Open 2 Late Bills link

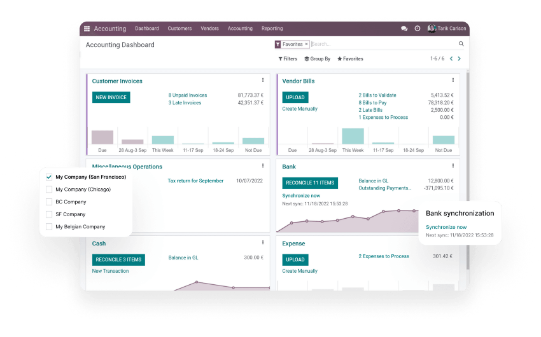[x=370, y=110]
